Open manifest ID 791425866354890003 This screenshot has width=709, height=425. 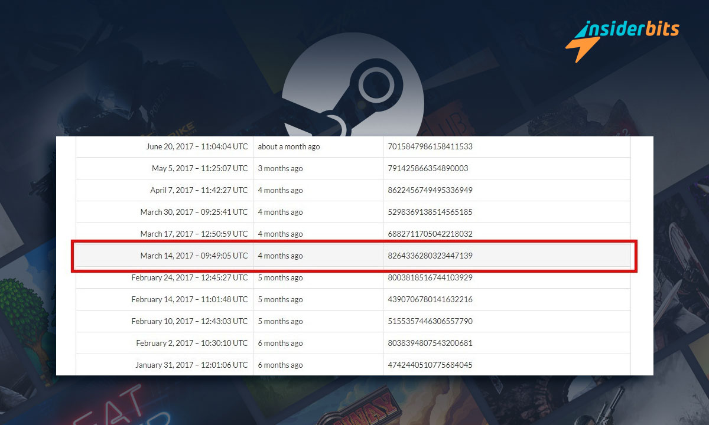[x=428, y=168]
